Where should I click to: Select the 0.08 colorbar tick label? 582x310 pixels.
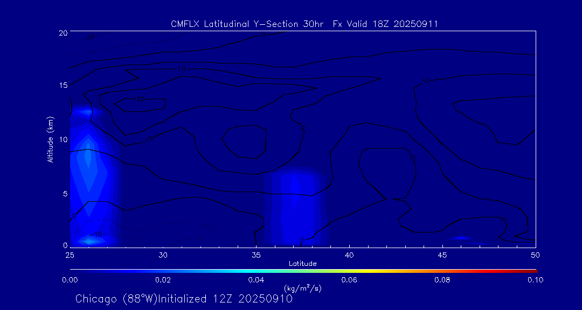point(442,280)
